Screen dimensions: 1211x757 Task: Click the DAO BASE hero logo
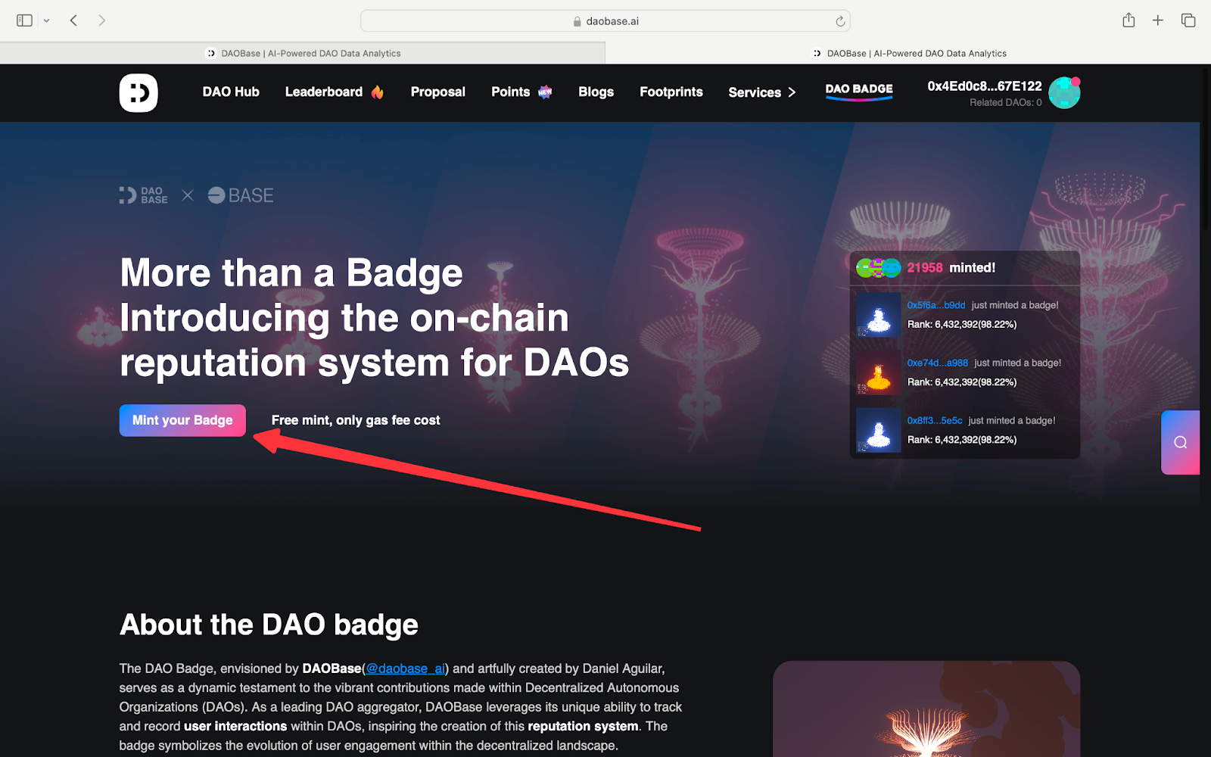click(144, 195)
